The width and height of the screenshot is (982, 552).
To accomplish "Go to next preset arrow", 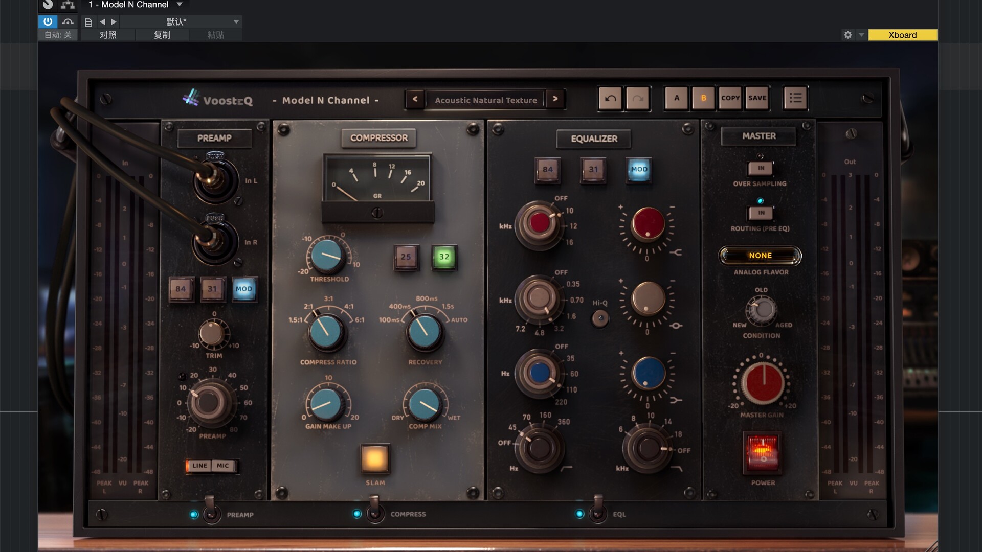I will tap(555, 99).
